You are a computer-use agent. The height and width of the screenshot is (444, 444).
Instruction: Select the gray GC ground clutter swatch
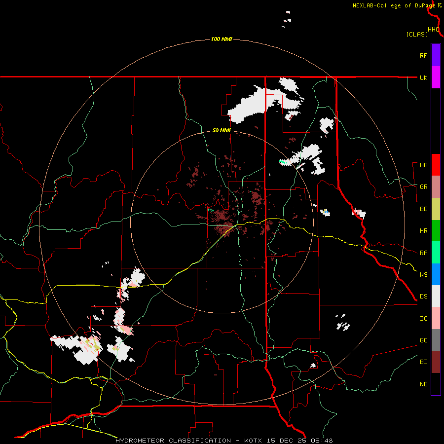436,340
